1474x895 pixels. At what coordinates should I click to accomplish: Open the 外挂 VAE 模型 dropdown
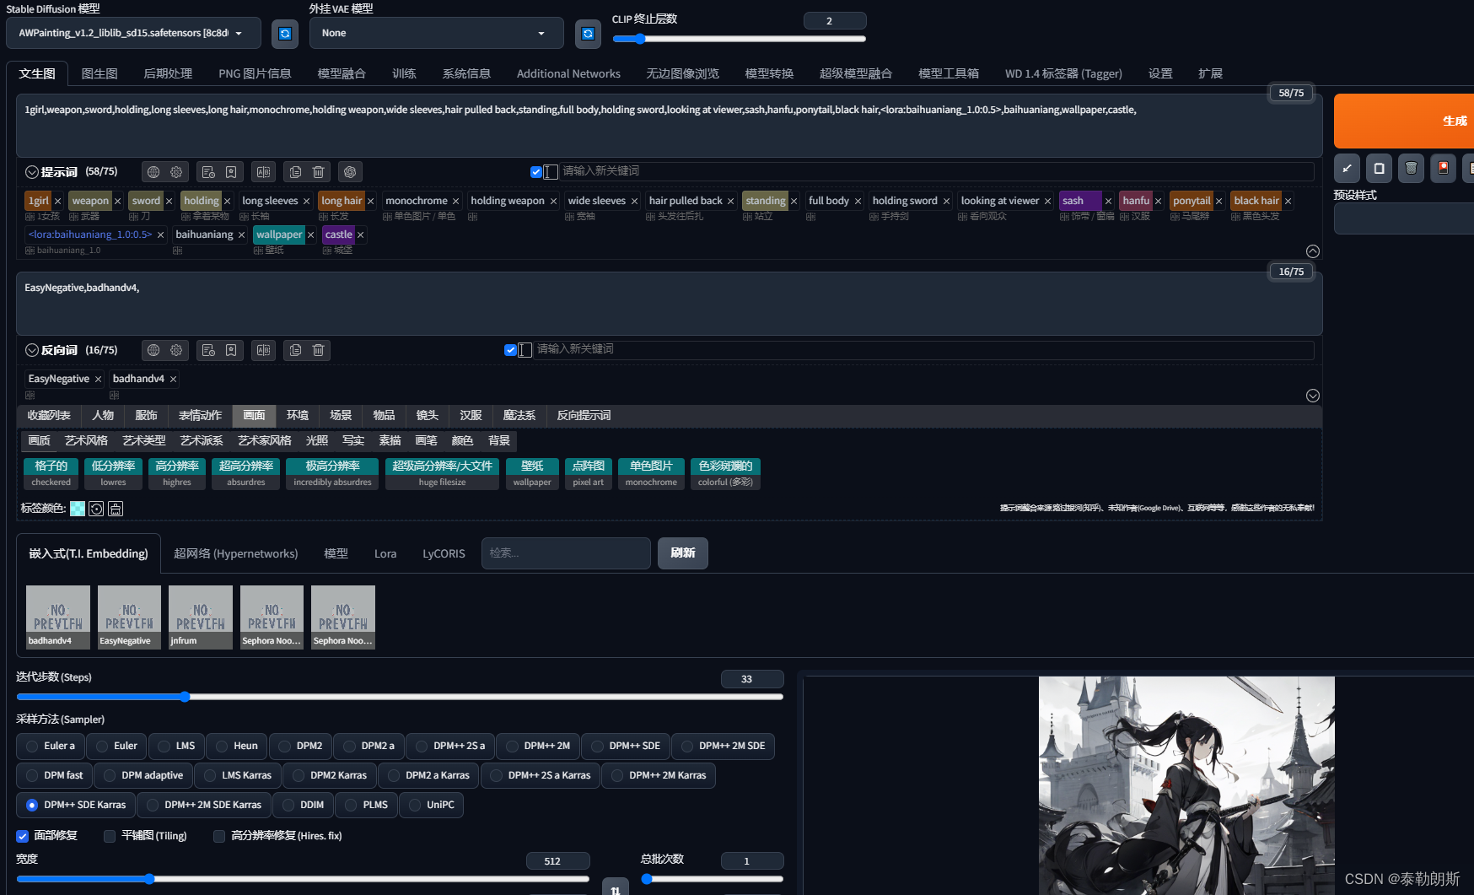[436, 34]
